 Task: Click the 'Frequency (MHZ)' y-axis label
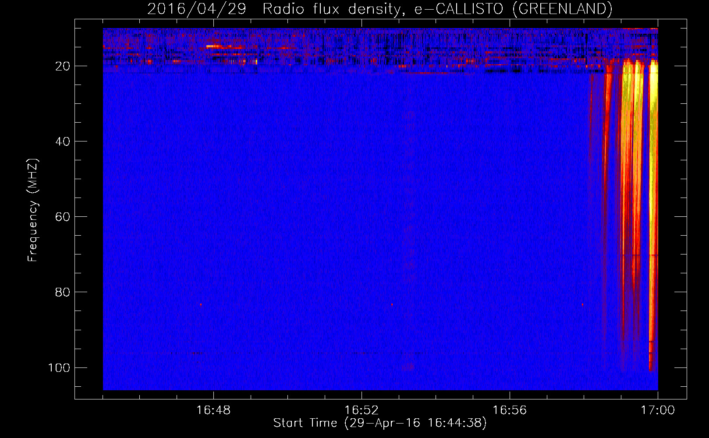(x=33, y=210)
